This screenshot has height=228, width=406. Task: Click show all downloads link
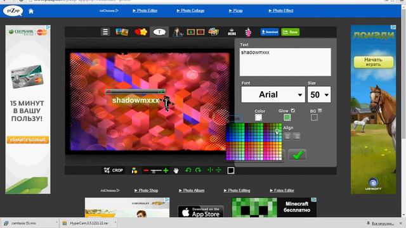point(381,224)
